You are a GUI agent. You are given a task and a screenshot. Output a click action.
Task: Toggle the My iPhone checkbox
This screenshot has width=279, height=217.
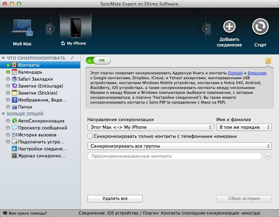(x=63, y=43)
